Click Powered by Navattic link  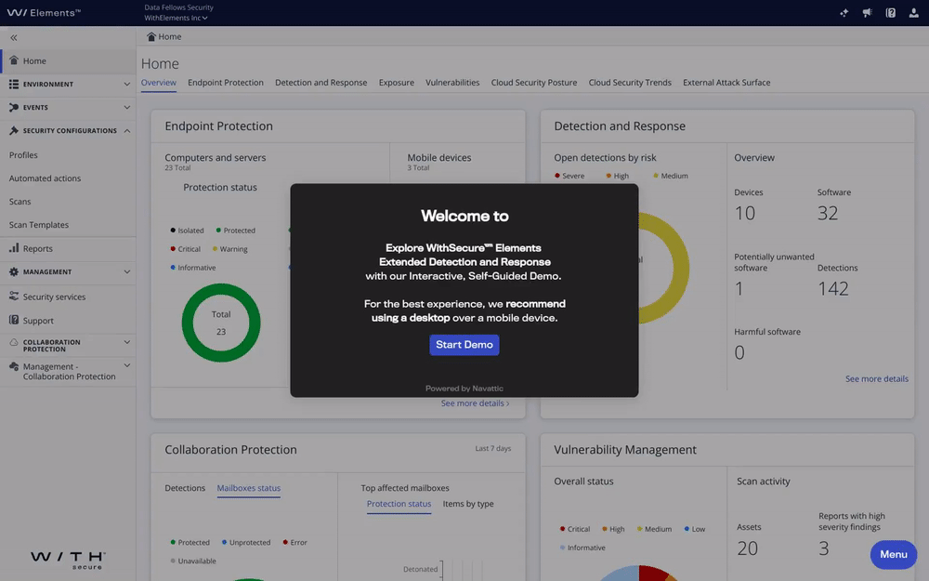click(x=464, y=389)
